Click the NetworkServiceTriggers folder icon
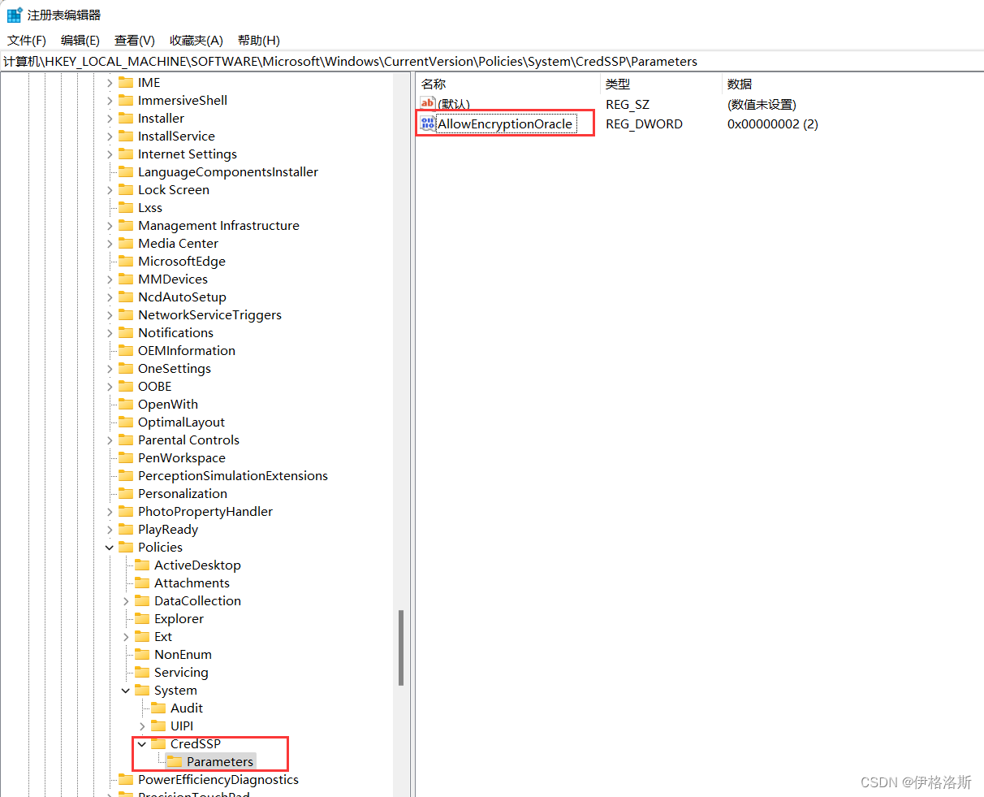 [x=126, y=314]
